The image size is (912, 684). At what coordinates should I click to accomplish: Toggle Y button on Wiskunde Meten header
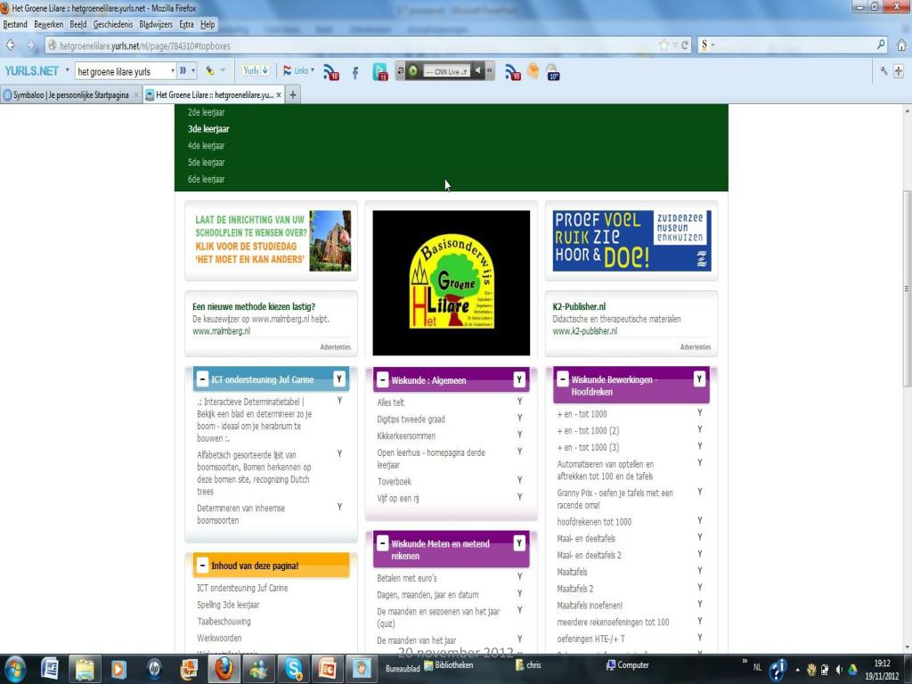coord(519,543)
